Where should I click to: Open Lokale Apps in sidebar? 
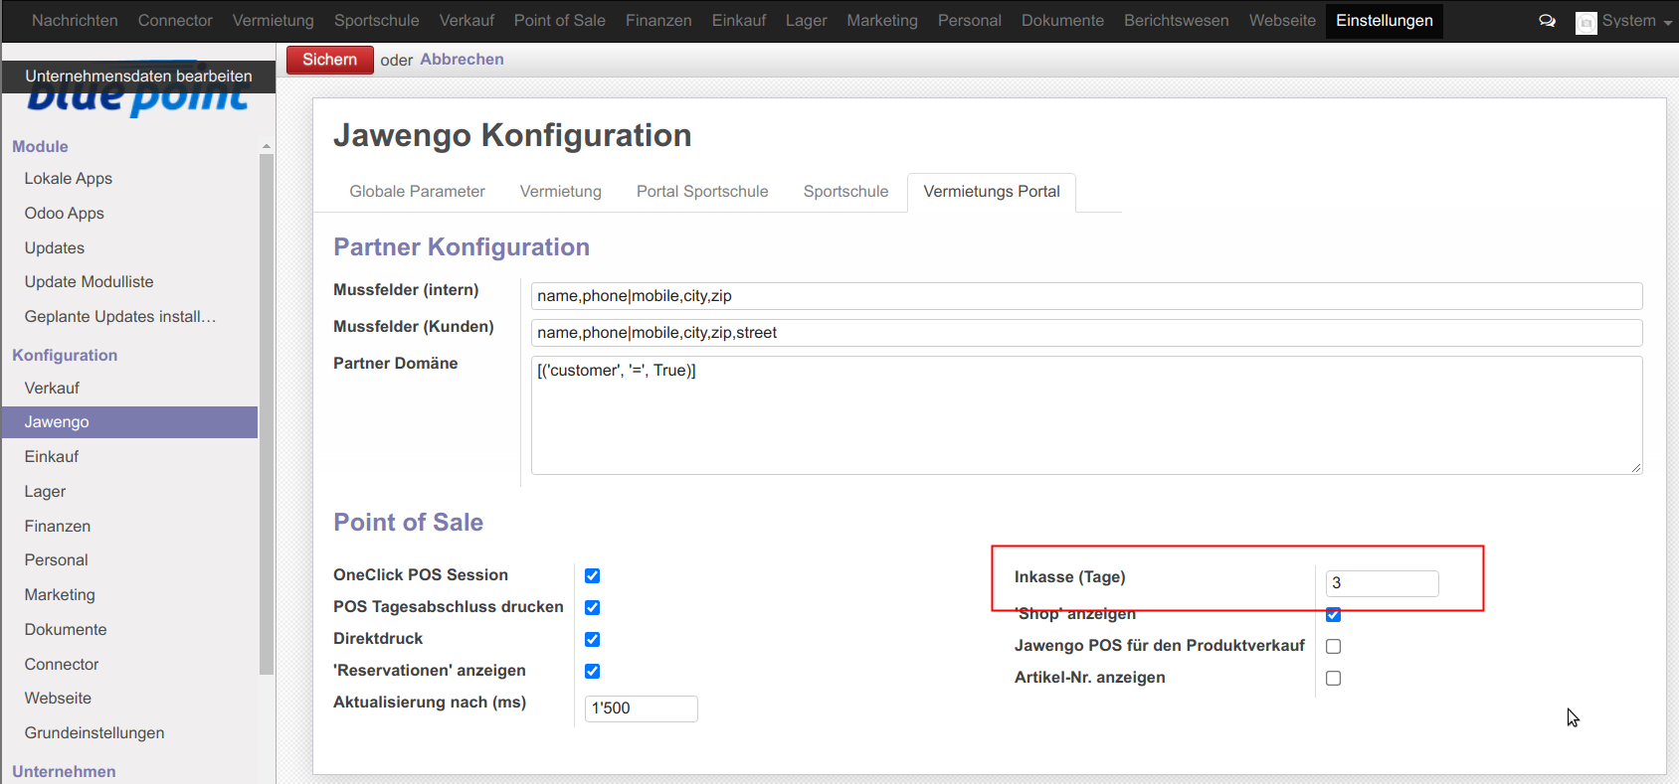(68, 179)
